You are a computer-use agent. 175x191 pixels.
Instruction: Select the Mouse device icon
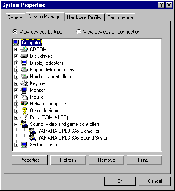click(24, 97)
